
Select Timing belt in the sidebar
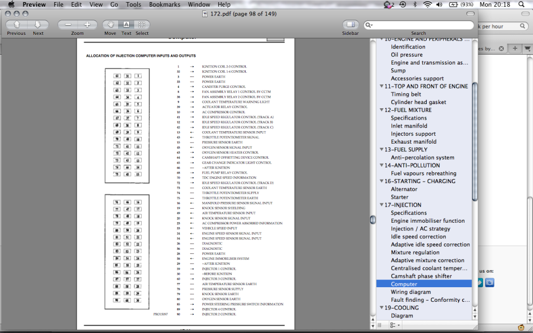[407, 94]
